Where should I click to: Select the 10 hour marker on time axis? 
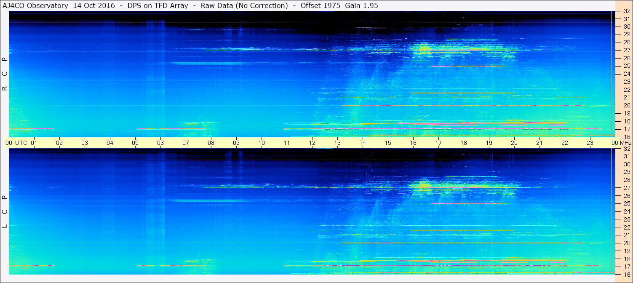(262, 143)
